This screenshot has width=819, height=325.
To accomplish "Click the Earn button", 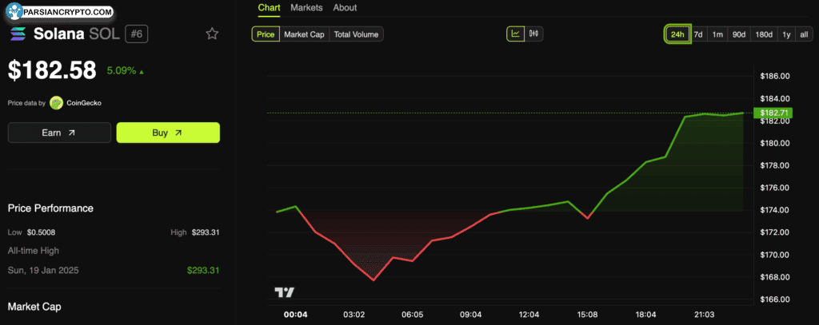I will coord(59,133).
